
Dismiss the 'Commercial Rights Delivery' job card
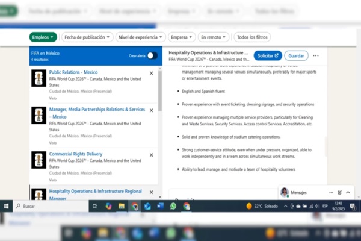click(151, 154)
